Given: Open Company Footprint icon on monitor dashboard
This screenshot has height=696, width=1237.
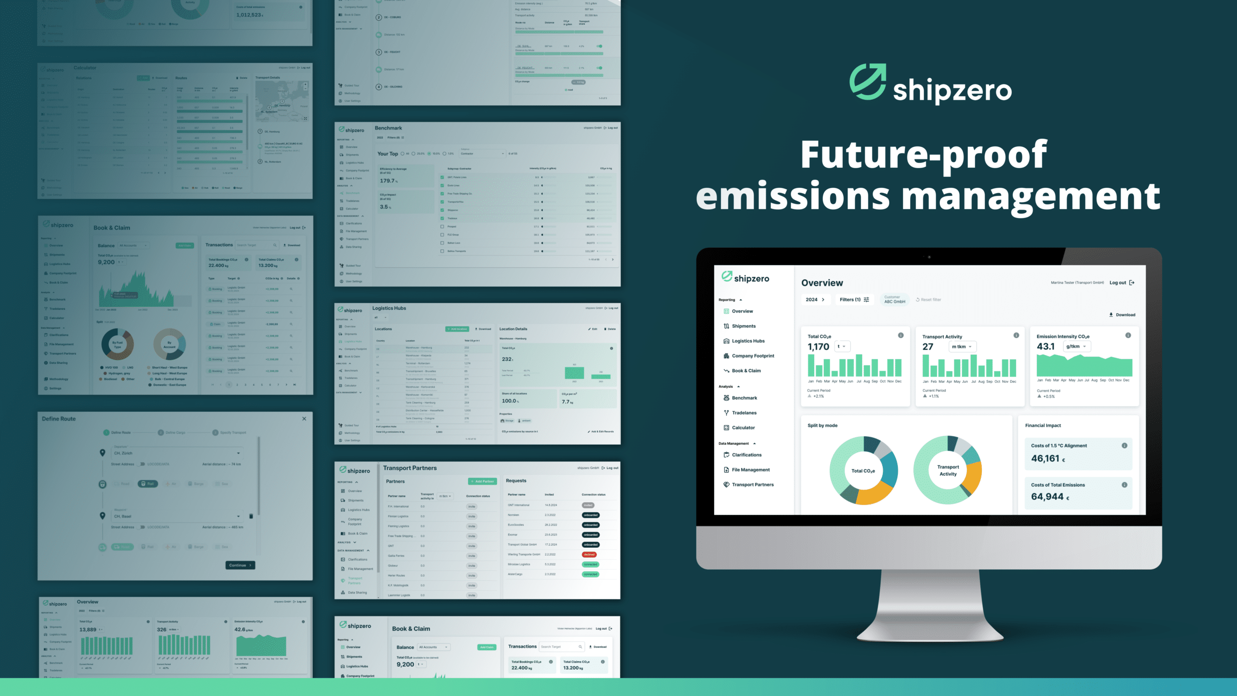Looking at the screenshot, I should pyautogui.click(x=726, y=356).
